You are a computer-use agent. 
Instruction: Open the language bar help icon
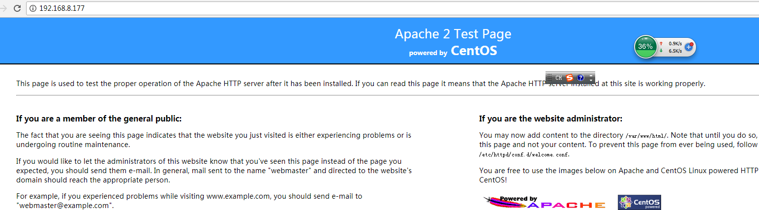coord(580,78)
